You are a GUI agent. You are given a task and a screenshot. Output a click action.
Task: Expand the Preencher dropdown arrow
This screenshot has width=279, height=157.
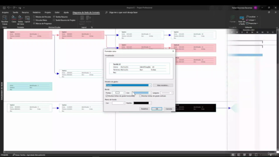click(257, 24)
